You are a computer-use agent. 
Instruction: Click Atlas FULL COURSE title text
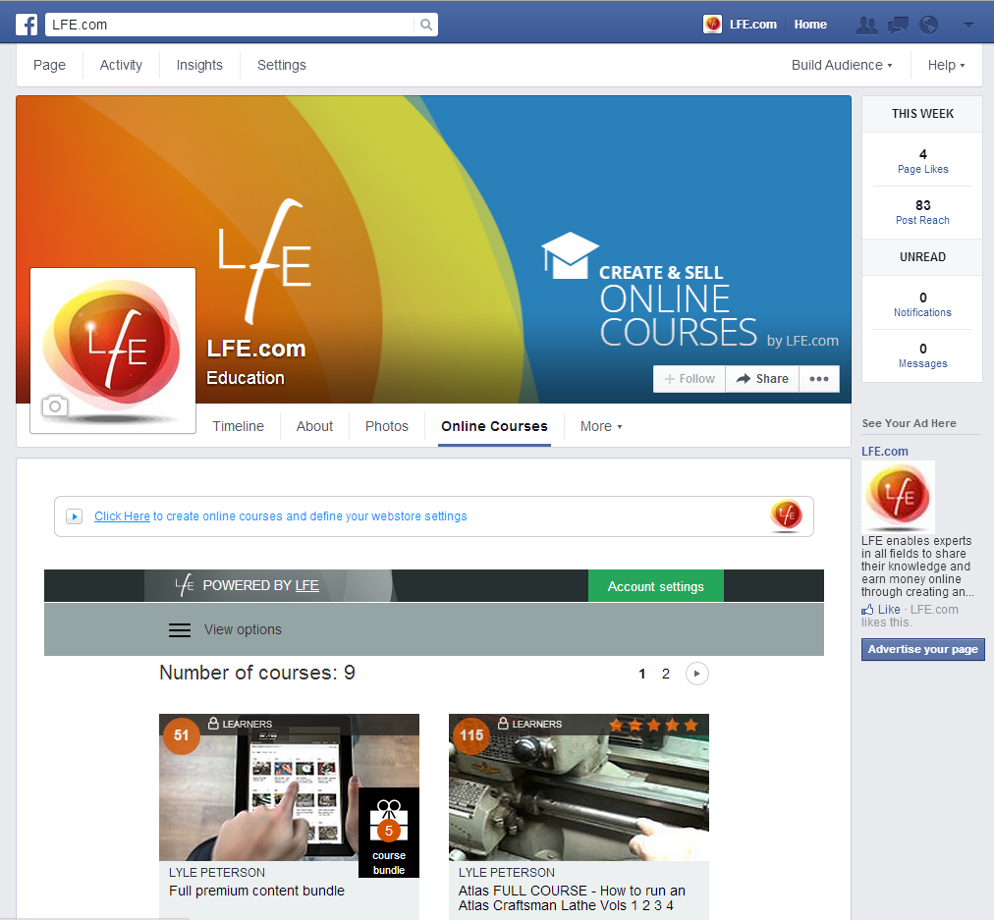pos(572,897)
